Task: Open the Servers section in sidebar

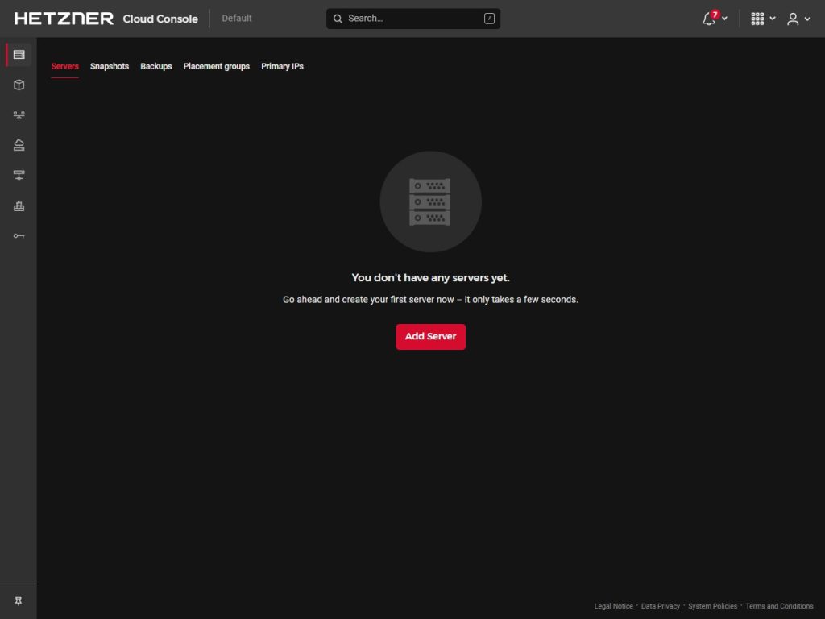Action: pyautogui.click(x=19, y=55)
